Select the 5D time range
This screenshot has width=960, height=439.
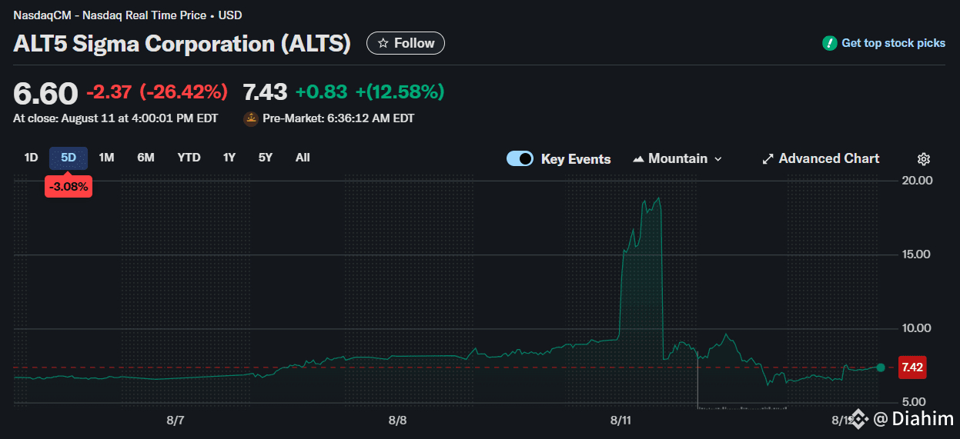click(x=69, y=158)
